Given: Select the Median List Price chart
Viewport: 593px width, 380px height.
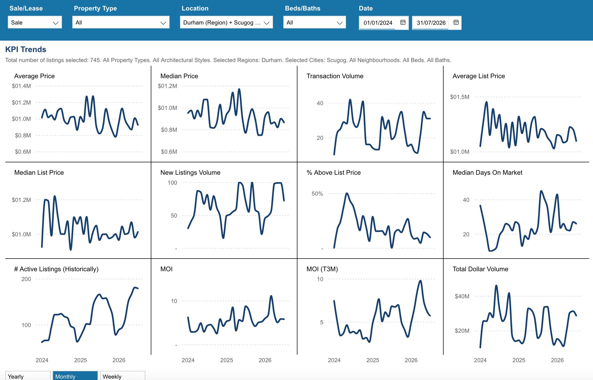Looking at the screenshot, I should [x=78, y=210].
